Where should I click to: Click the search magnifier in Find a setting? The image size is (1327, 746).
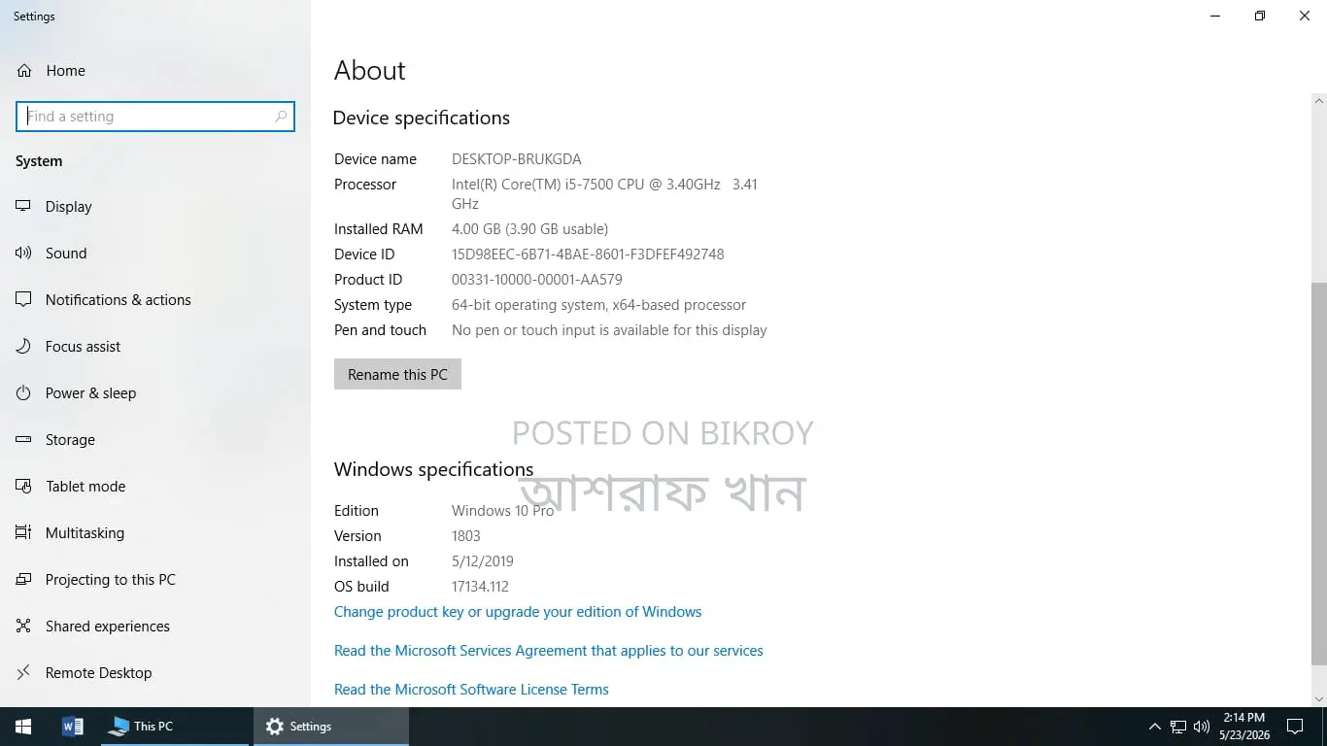[x=281, y=117]
